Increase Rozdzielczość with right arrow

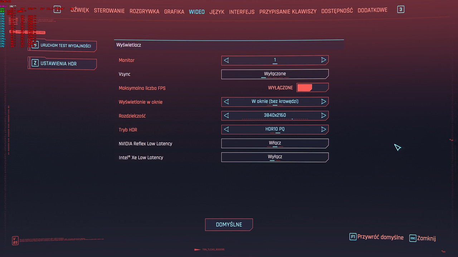click(x=323, y=115)
